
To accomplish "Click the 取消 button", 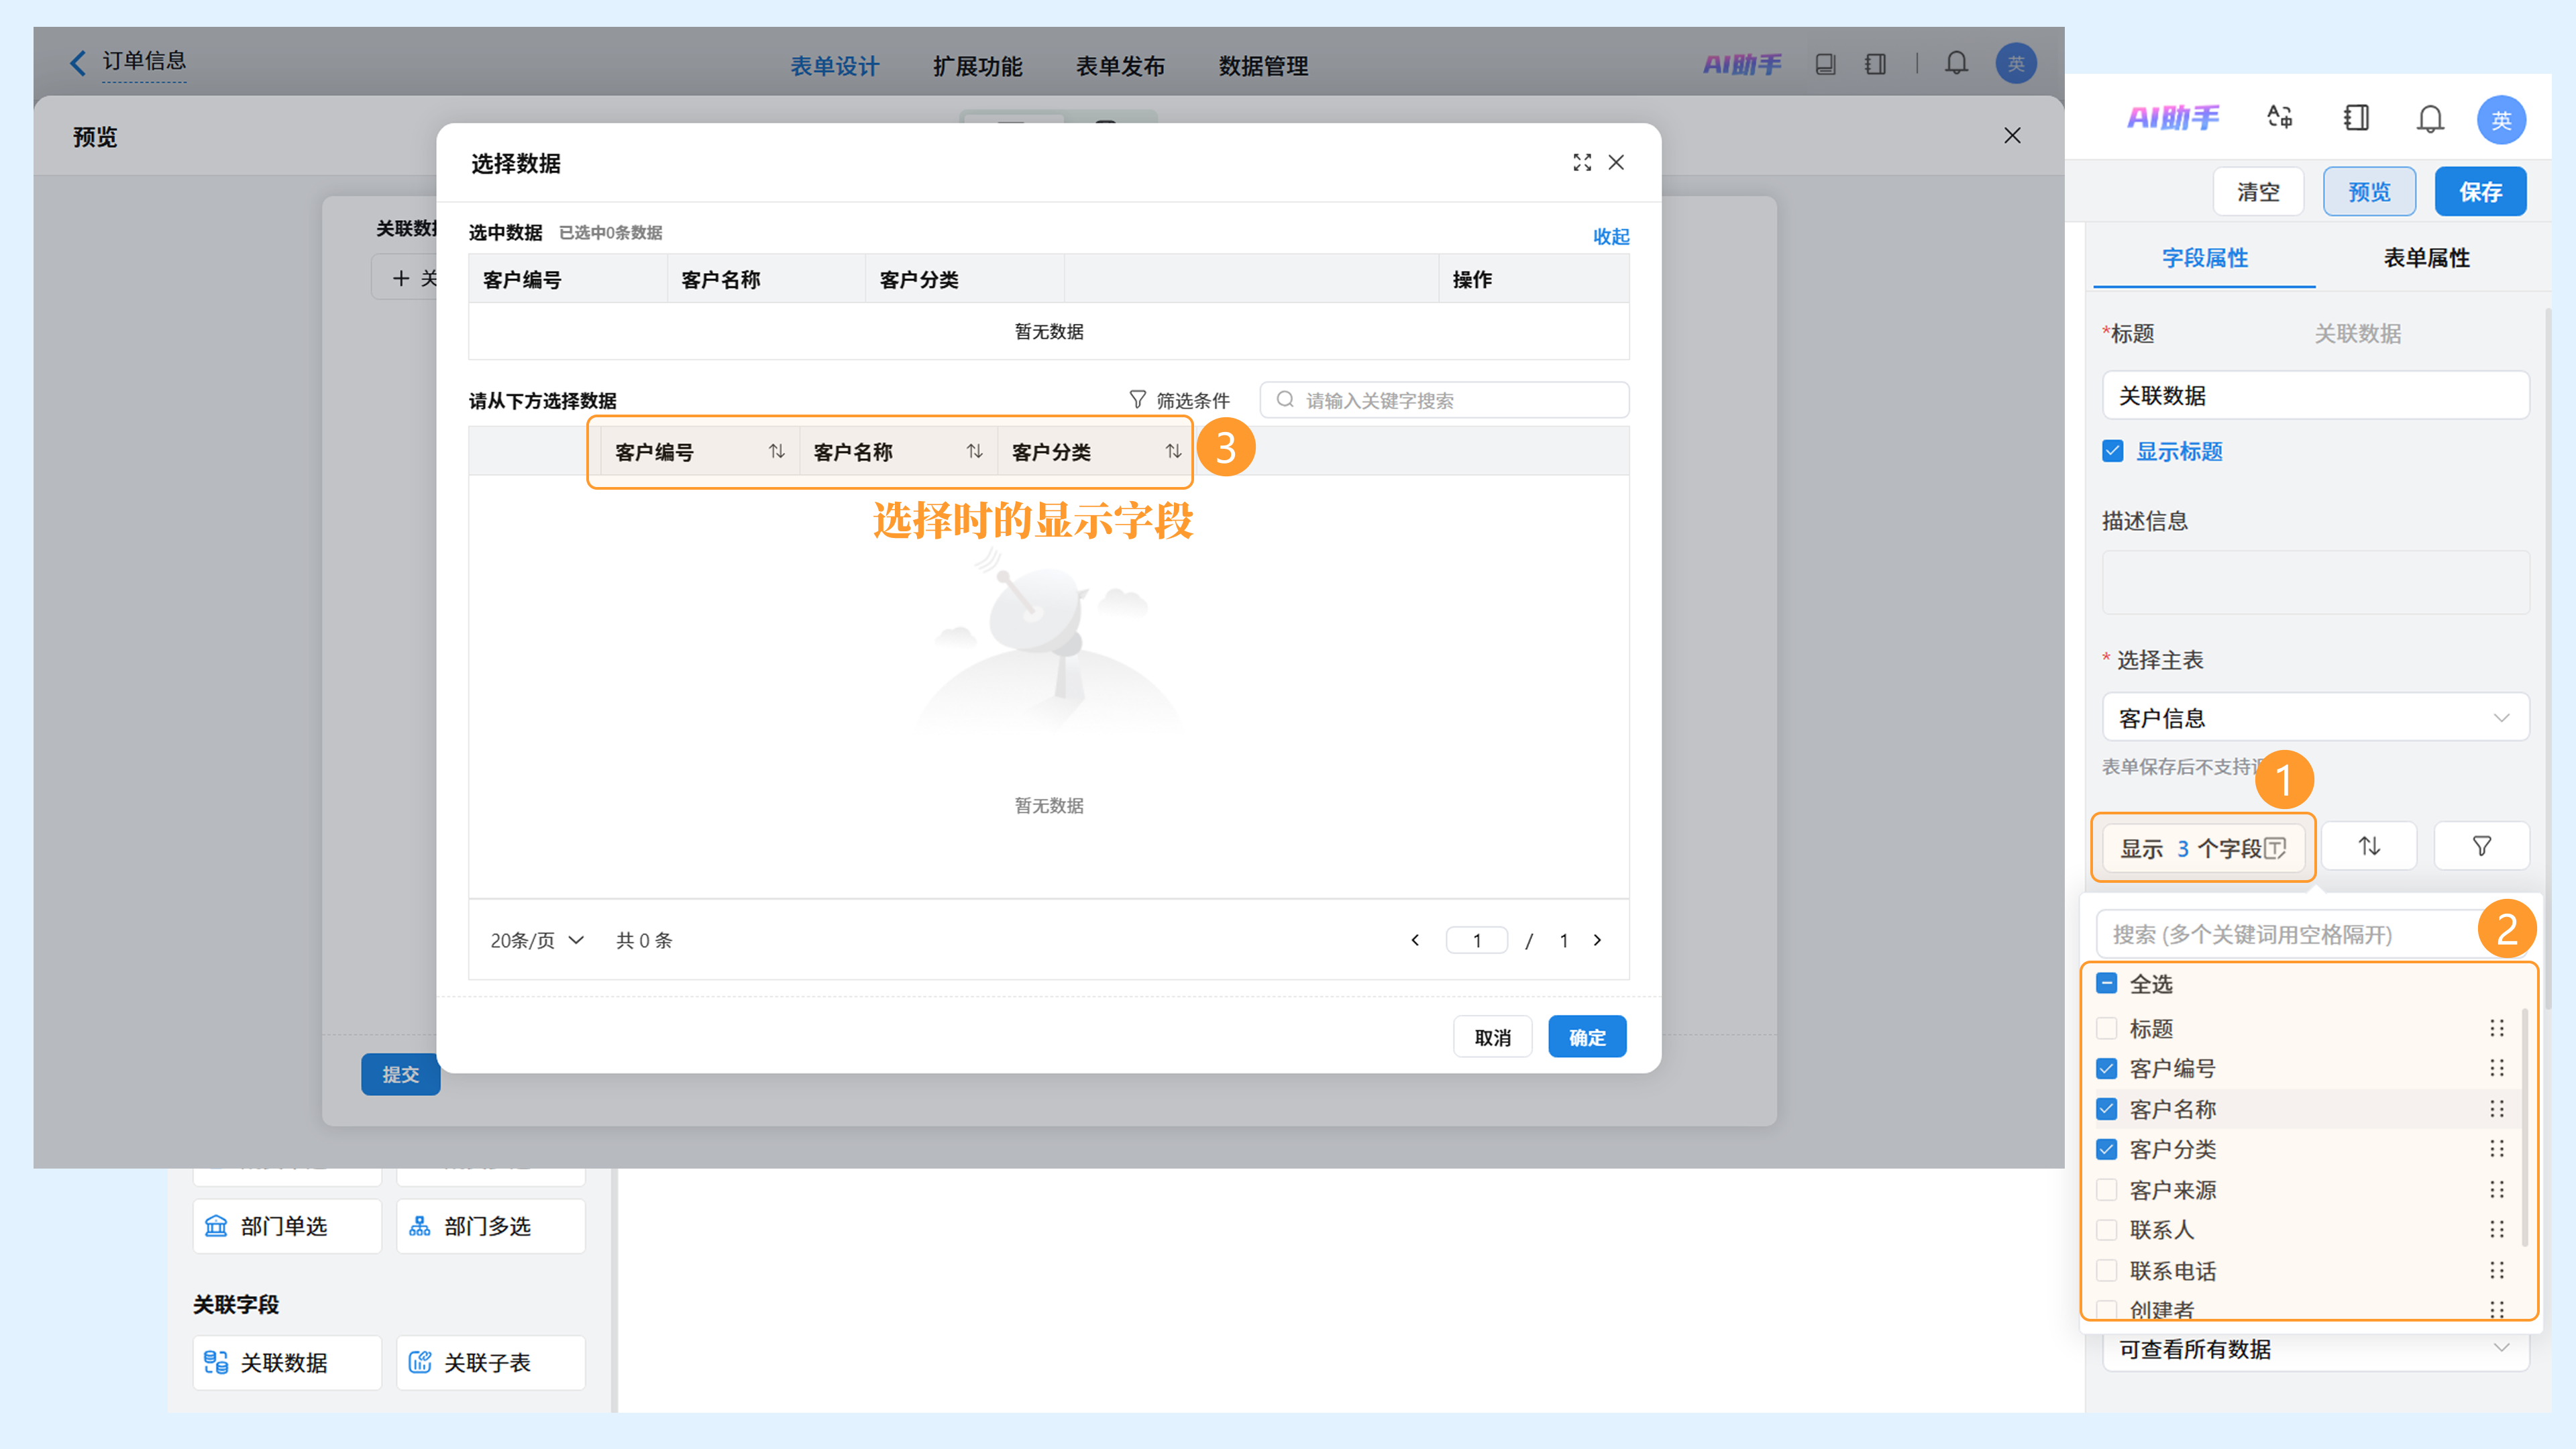I will (x=1492, y=1037).
